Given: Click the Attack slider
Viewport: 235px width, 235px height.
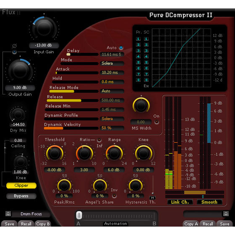Looking at the screenshot, I should 77,73.
